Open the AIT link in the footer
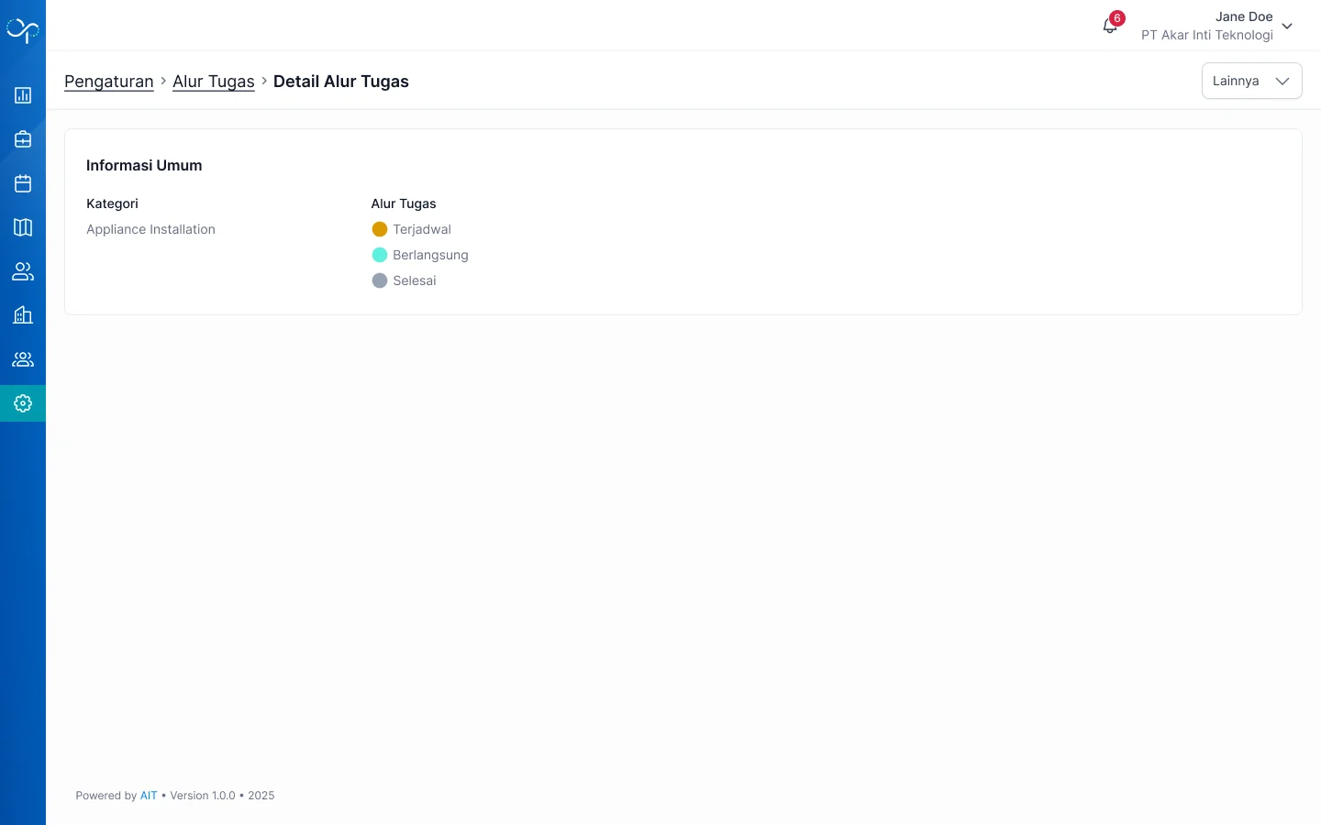 pos(149,796)
